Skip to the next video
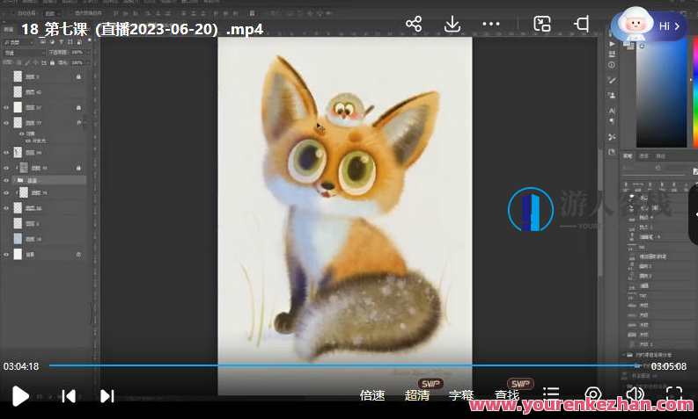 coord(107,396)
